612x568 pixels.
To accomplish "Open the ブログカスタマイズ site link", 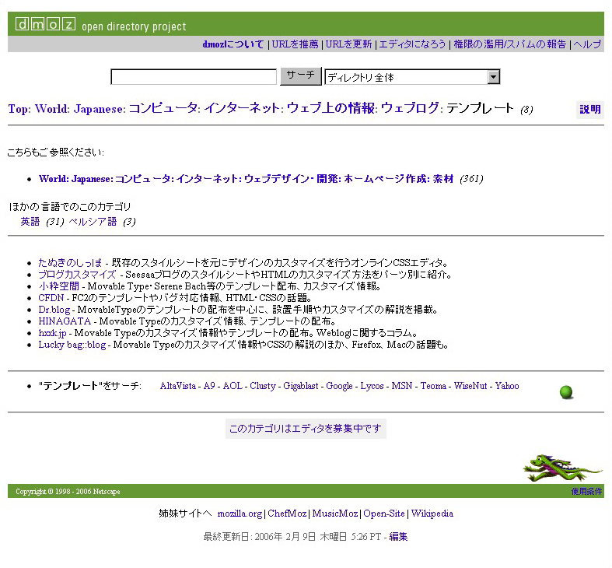I will pyautogui.click(x=77, y=275).
